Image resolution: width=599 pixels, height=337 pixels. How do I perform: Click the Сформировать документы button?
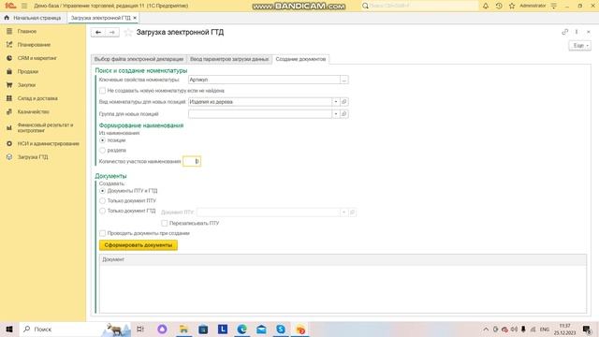click(x=139, y=245)
